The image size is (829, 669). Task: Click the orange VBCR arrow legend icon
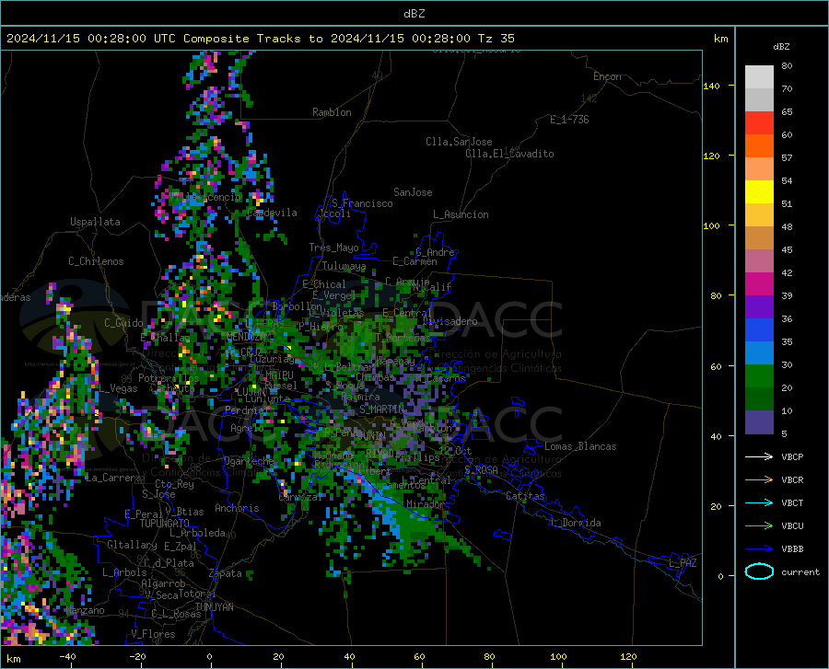pos(759,479)
